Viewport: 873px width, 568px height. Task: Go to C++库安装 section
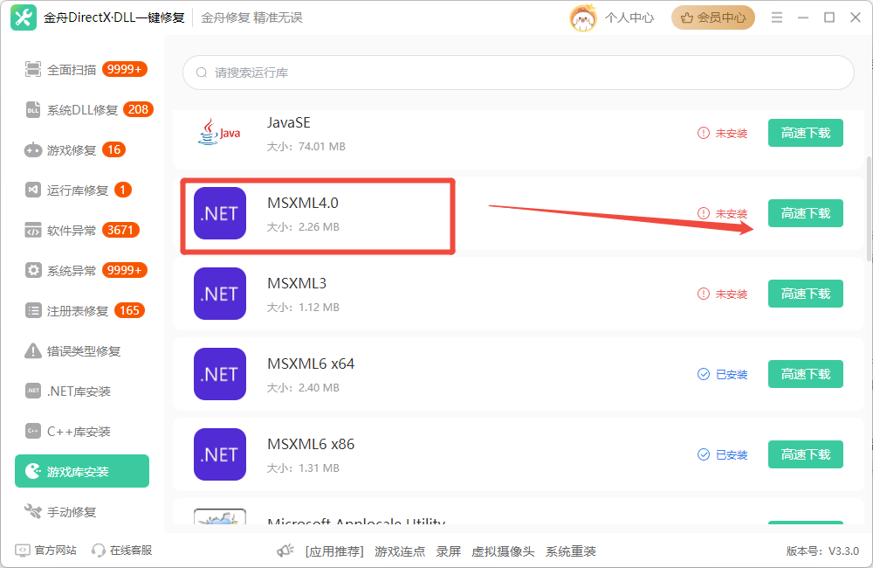click(82, 431)
